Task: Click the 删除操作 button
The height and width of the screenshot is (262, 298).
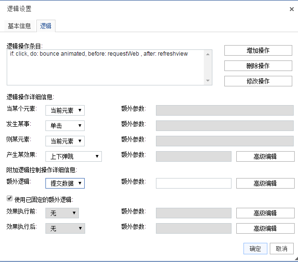Action: click(x=258, y=66)
